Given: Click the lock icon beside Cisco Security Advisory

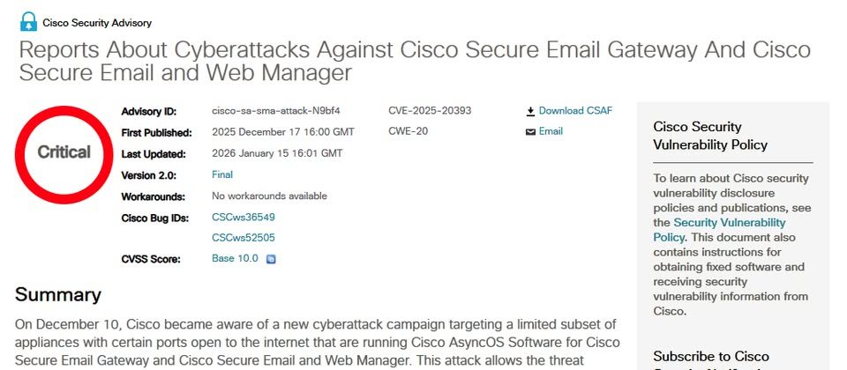Looking at the screenshot, I should (28, 21).
